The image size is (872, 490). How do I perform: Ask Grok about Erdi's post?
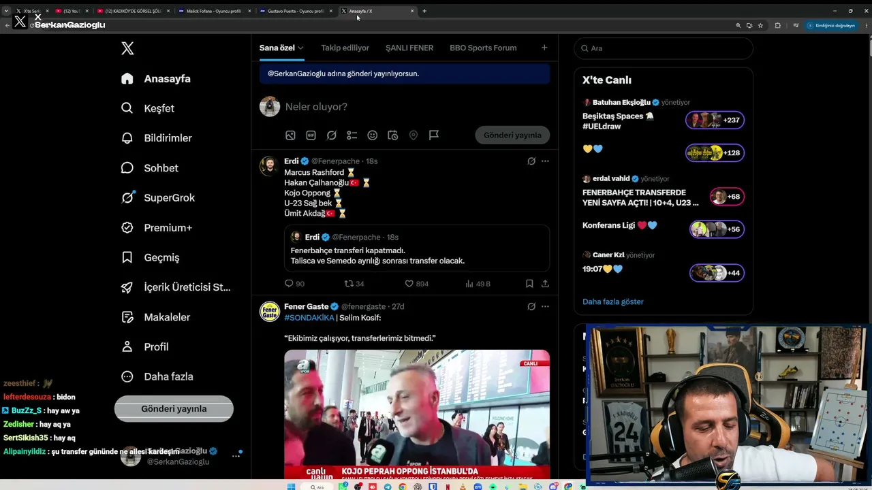click(531, 161)
